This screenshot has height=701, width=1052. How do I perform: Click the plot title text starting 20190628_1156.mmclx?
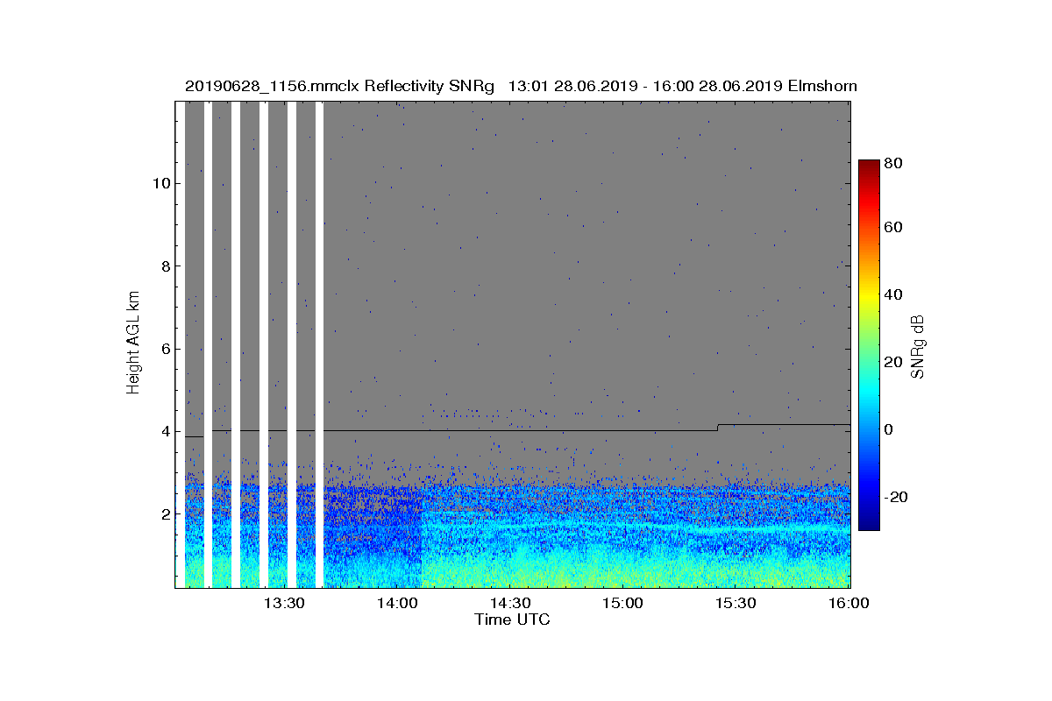click(521, 86)
